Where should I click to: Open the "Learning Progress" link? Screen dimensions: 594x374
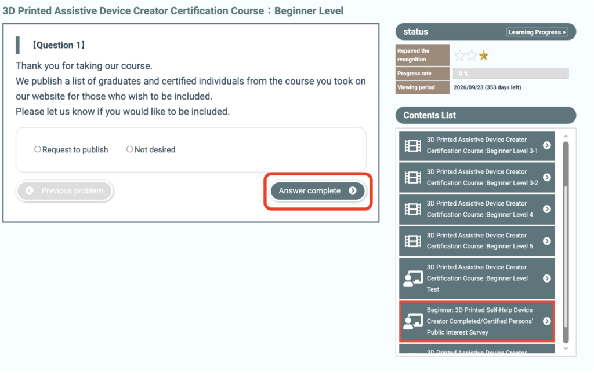coord(537,32)
